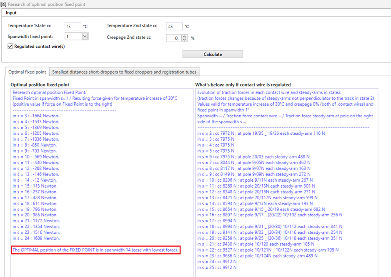Open the Spanwidth fixed point dropdown

pos(85,37)
